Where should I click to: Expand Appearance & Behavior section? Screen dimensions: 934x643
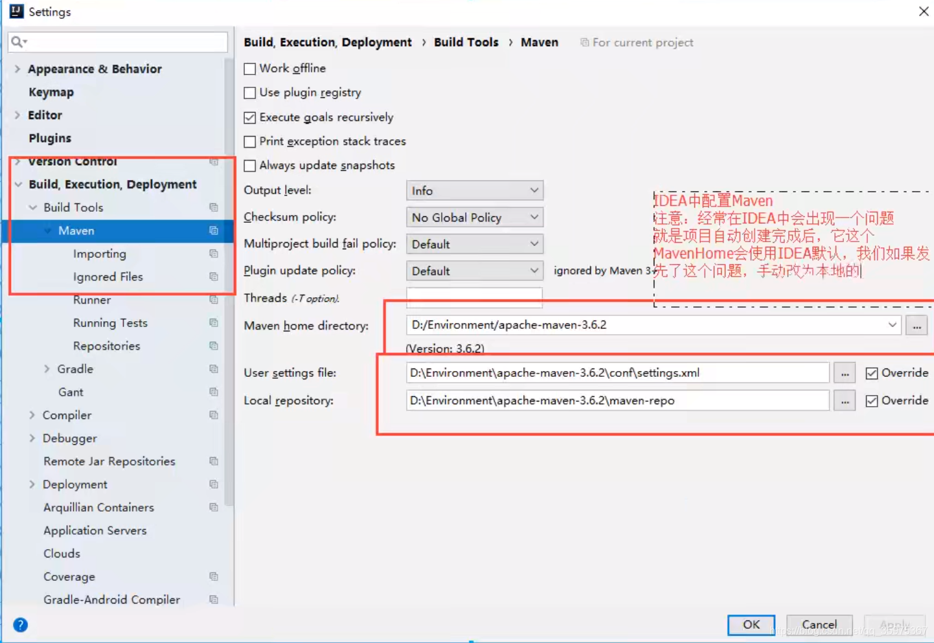coord(17,69)
